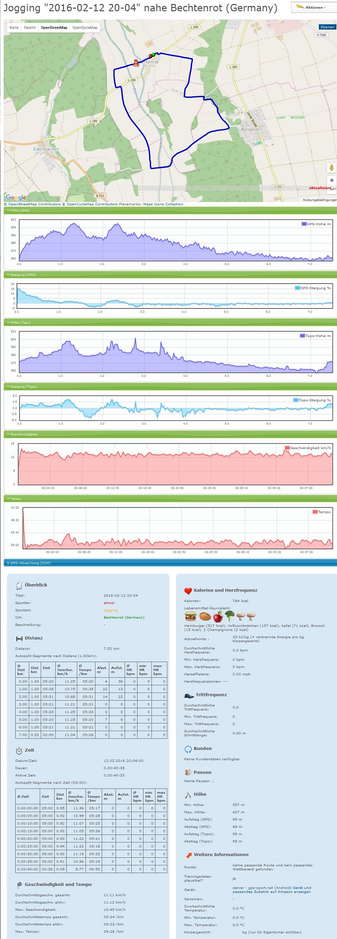
Task: Expand the GPS-Abweichung (DOP) section
Action: 30,563
